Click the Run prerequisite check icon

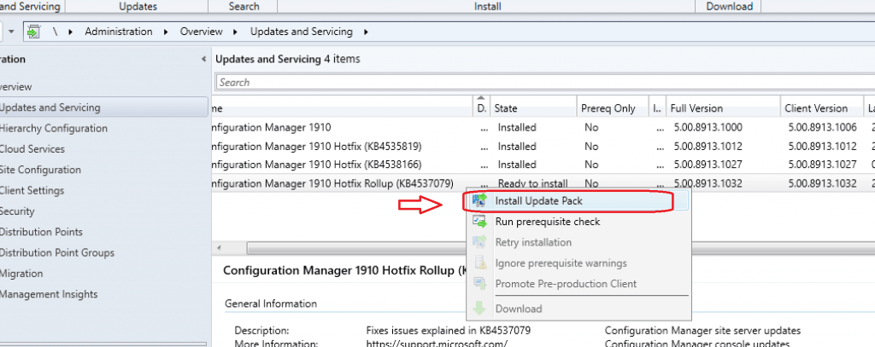pyautogui.click(x=479, y=222)
